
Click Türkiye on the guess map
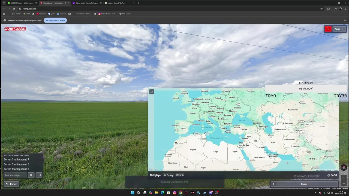(x=243, y=130)
